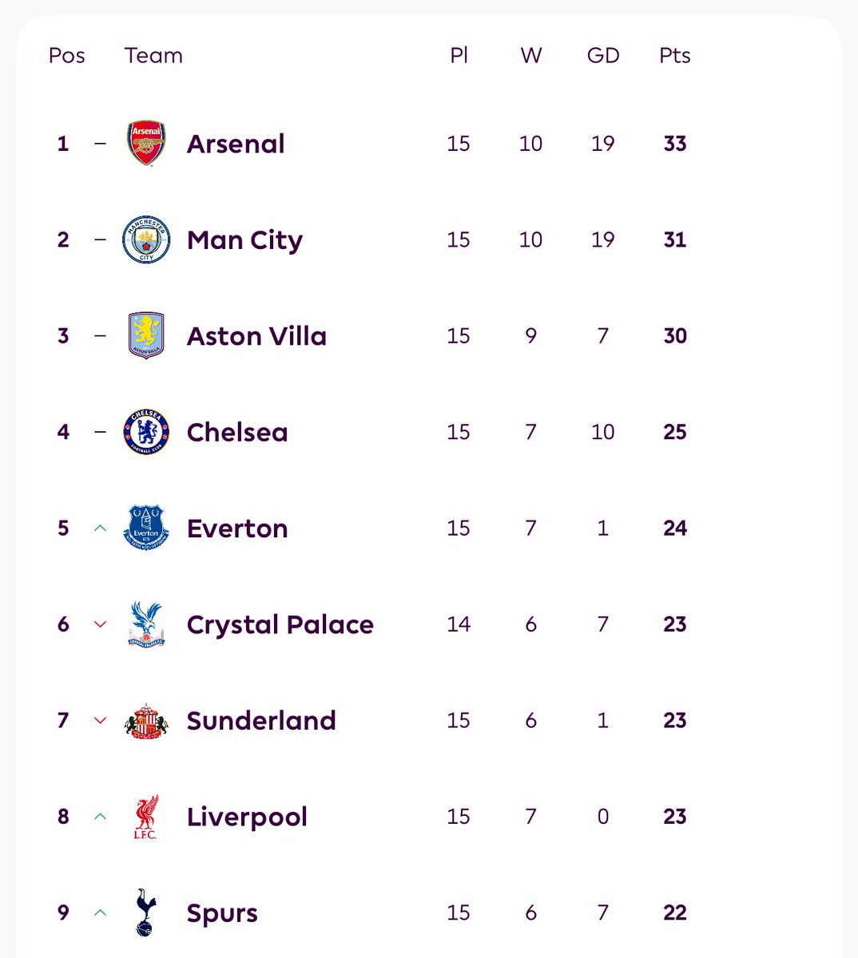Click the Everton club crest
This screenshot has width=858, height=958.
click(x=146, y=528)
